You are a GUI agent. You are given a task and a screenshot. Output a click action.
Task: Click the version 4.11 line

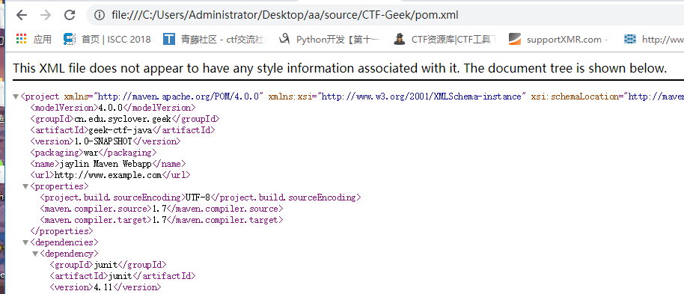tap(105, 287)
